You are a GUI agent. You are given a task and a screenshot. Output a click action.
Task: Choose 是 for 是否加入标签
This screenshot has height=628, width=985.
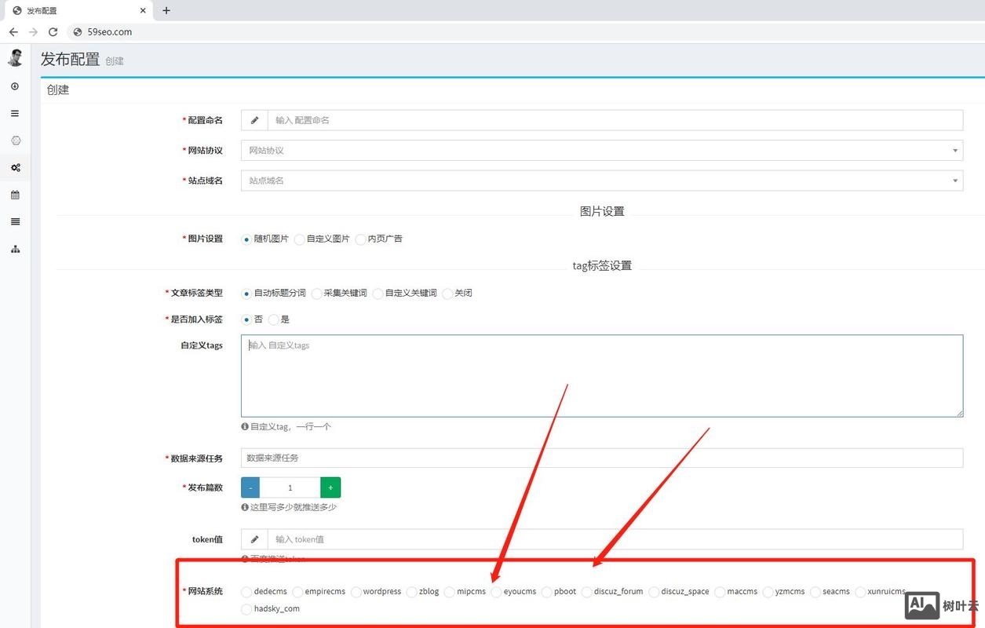[275, 319]
